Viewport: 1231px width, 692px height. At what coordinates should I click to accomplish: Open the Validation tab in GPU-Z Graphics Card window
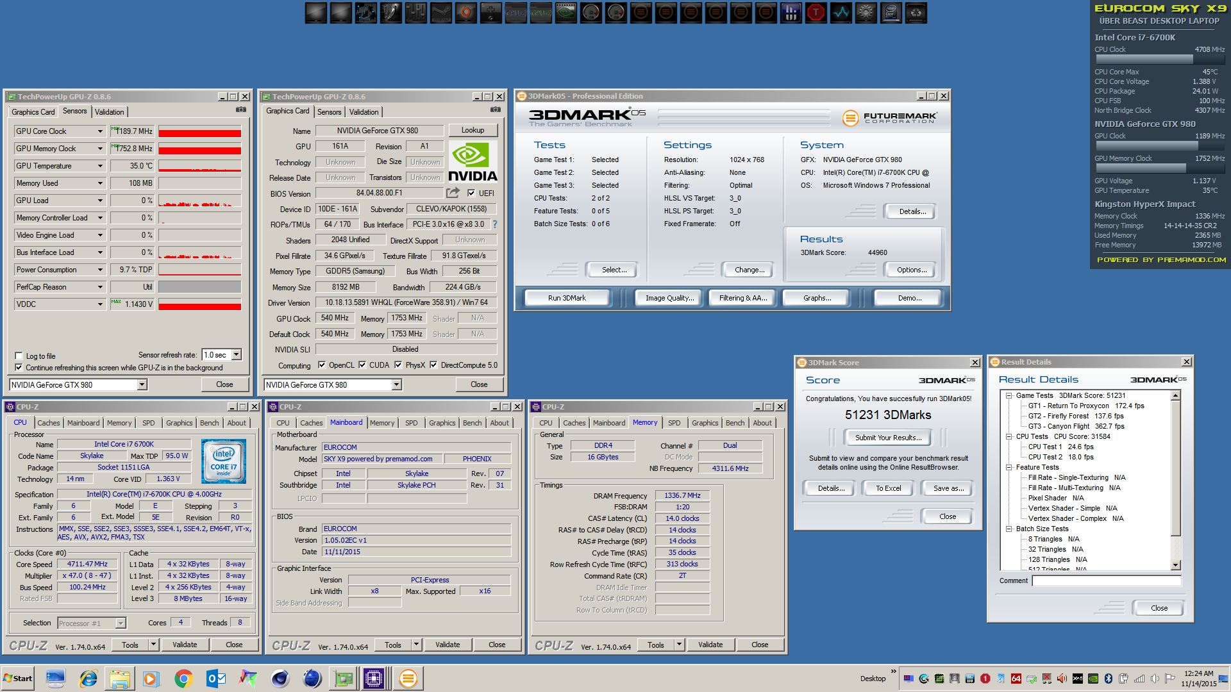click(x=364, y=111)
